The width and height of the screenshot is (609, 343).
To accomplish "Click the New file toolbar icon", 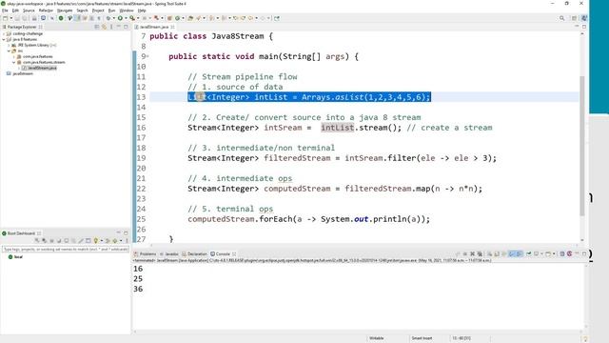I will [x=5, y=18].
